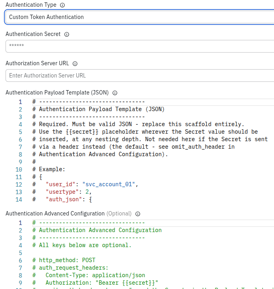Click the 'Content-Type: application/json' line
The image size is (274, 289).
pyautogui.click(x=89, y=276)
